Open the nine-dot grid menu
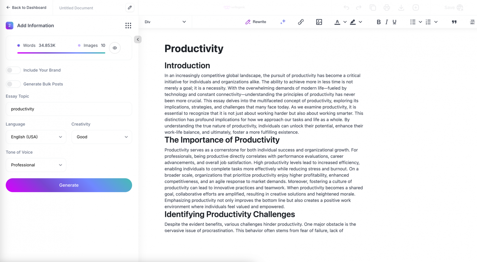 (x=128, y=26)
